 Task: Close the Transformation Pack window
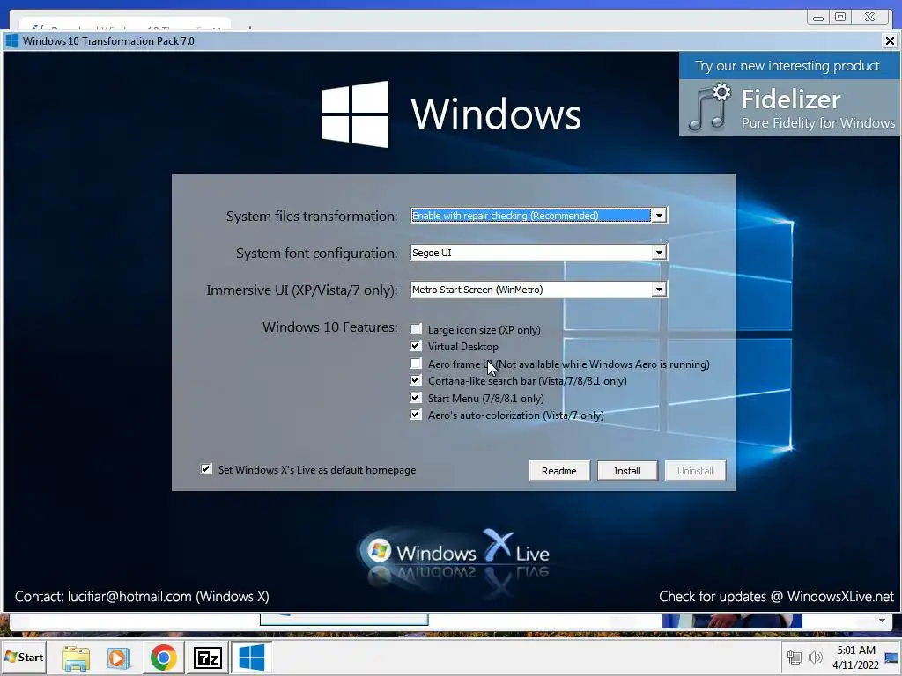[x=890, y=40]
